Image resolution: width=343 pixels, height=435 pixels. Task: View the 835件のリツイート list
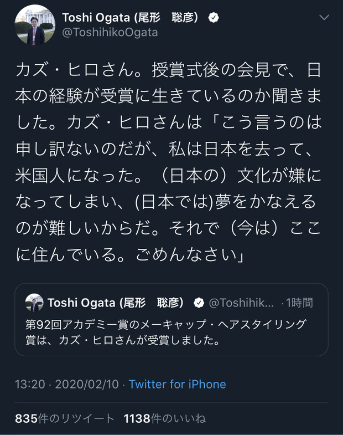tap(65, 418)
